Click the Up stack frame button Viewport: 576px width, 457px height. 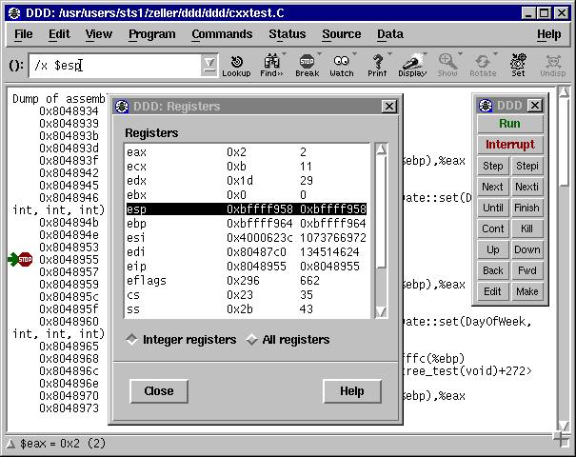coord(492,249)
